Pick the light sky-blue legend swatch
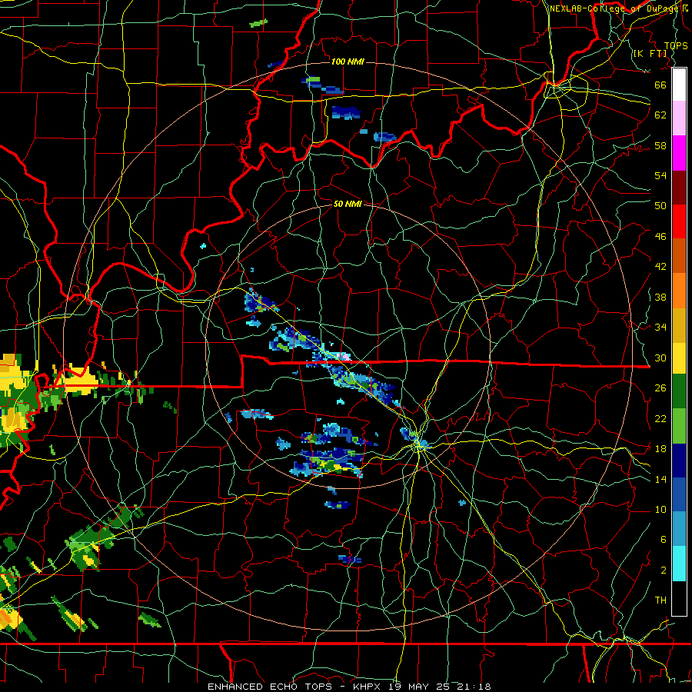 (x=679, y=529)
